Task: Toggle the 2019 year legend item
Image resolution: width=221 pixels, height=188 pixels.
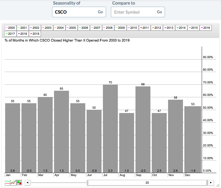Action: click(x=35, y=34)
